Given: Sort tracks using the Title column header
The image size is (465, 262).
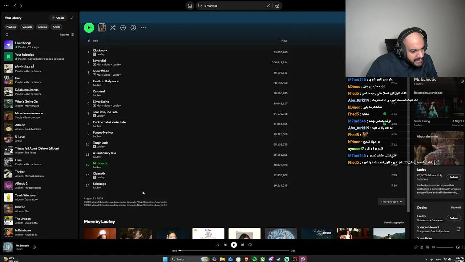Looking at the screenshot, I should click(x=95, y=41).
